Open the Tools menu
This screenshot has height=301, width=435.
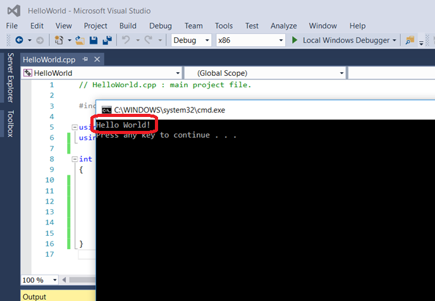[x=224, y=26]
